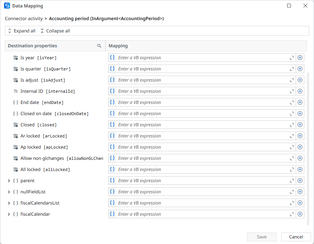This screenshot has width=314, height=244.
Task: Click plus icon in the End date row
Action: tap(300, 102)
